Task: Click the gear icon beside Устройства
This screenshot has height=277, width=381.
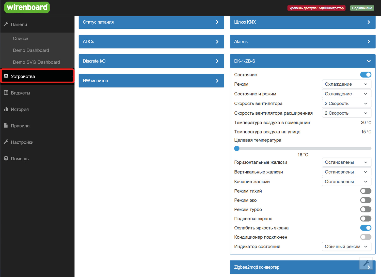Action: click(x=6, y=76)
